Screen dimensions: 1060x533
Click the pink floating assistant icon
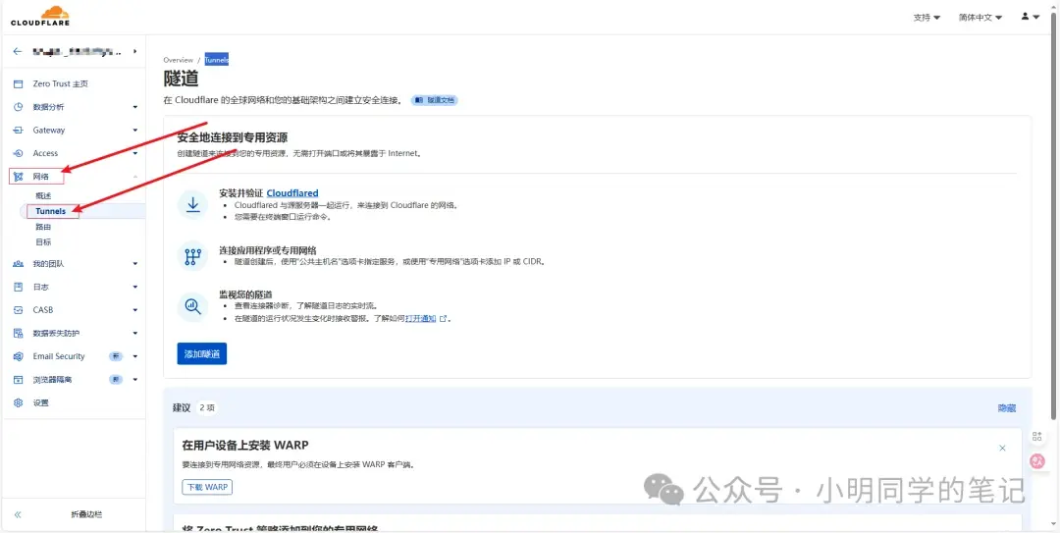point(1037,461)
